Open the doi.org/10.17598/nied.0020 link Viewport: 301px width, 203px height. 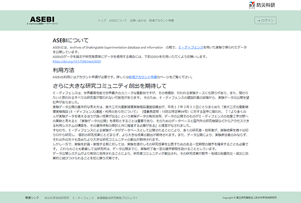(77, 61)
